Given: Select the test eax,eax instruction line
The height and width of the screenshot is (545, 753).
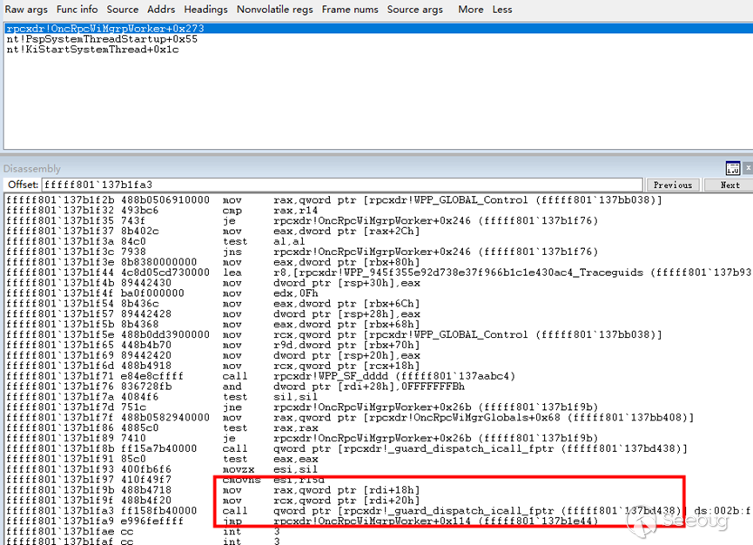Looking at the screenshot, I should point(162,459).
